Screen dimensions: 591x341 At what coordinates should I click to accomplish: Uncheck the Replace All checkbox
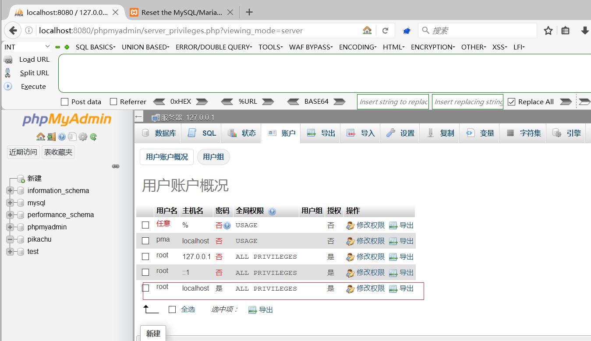pyautogui.click(x=511, y=102)
